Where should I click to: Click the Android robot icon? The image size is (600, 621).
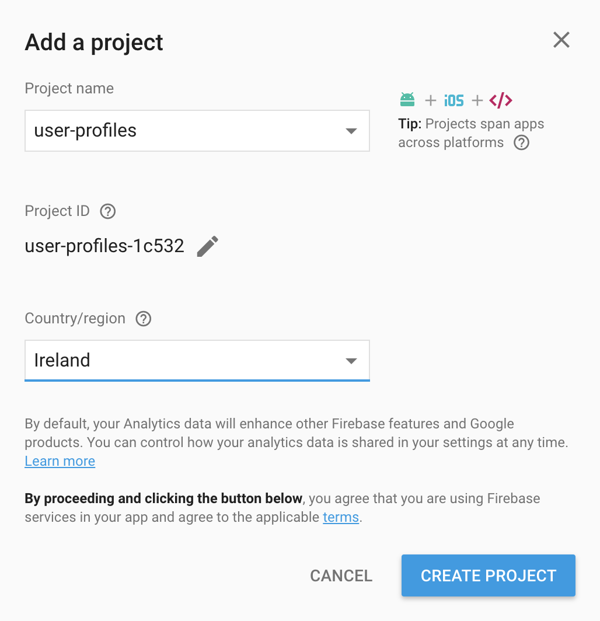[x=407, y=100]
